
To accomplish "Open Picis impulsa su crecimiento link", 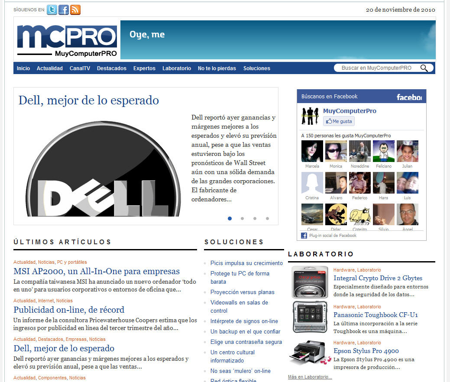I will [x=246, y=263].
